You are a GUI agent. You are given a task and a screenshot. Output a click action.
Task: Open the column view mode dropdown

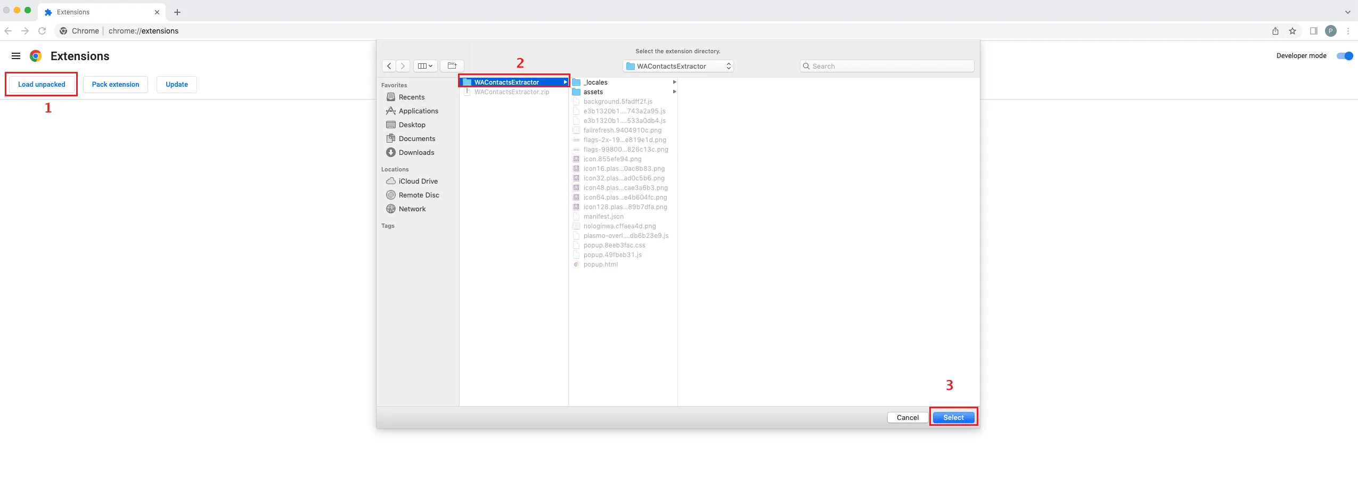click(424, 65)
